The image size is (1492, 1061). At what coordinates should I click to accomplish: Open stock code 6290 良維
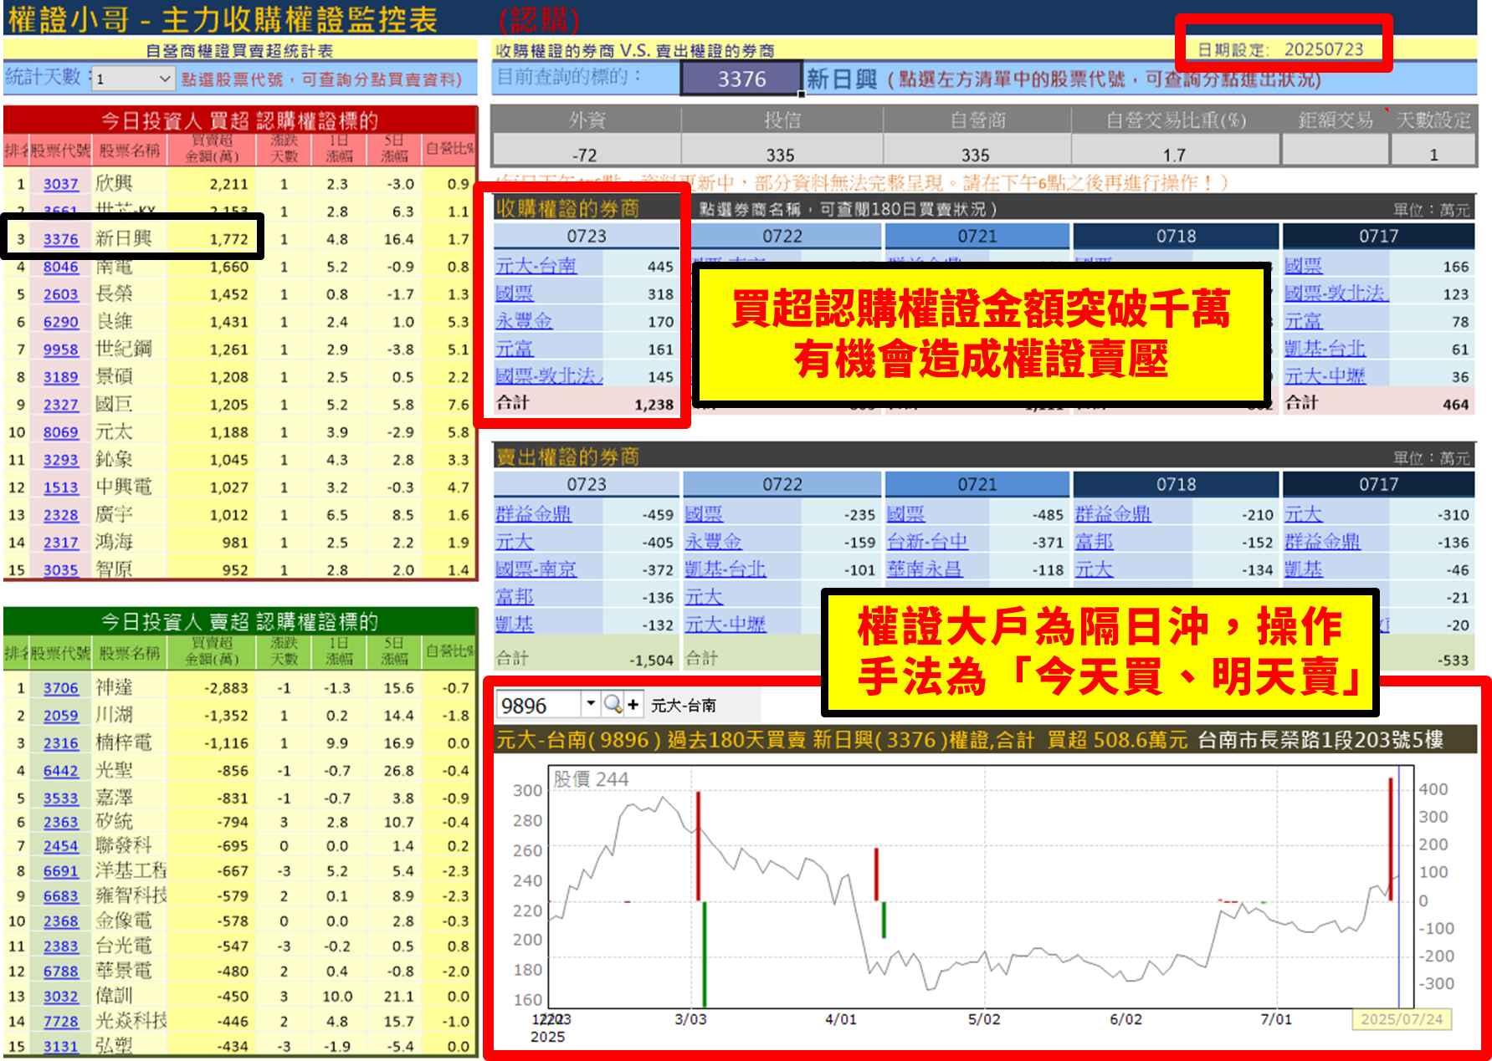click(x=61, y=322)
